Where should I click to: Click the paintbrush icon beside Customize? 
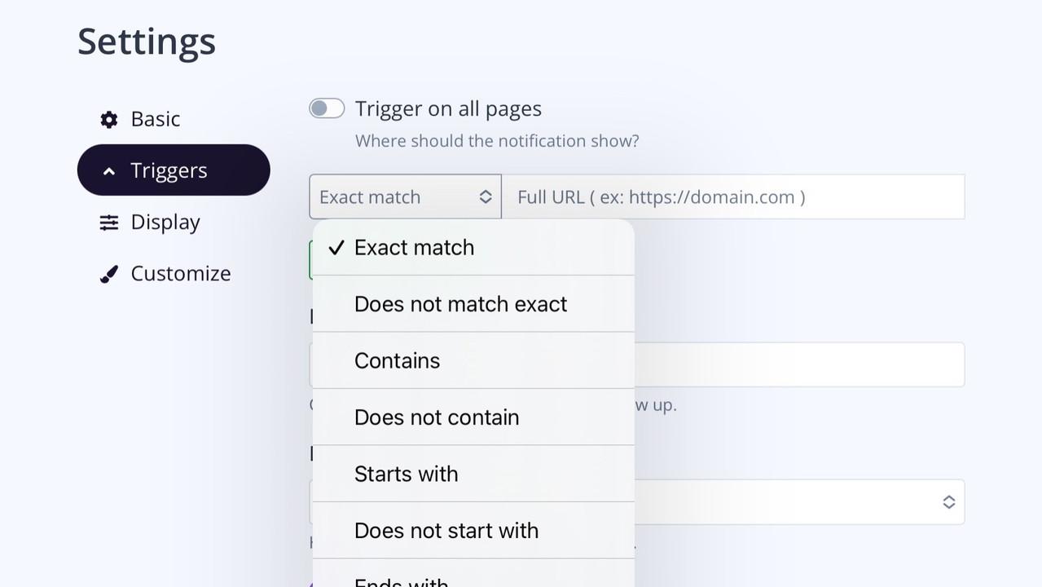[109, 275]
